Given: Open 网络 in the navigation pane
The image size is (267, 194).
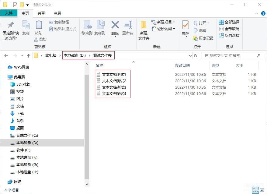Looking at the screenshot, I should click(15, 182).
